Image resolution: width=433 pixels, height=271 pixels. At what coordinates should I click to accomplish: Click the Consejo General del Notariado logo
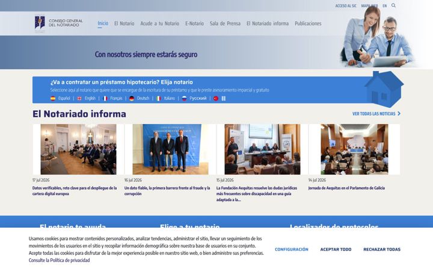point(59,23)
